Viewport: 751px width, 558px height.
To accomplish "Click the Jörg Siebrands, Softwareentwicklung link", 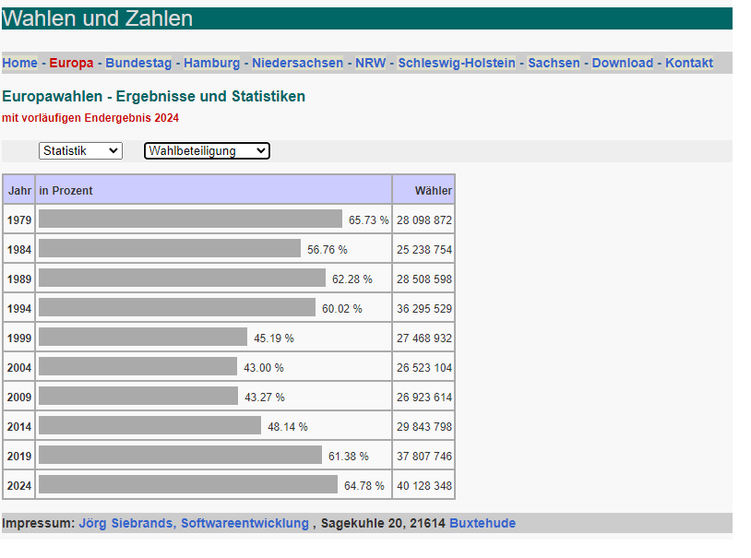I will coord(194,523).
